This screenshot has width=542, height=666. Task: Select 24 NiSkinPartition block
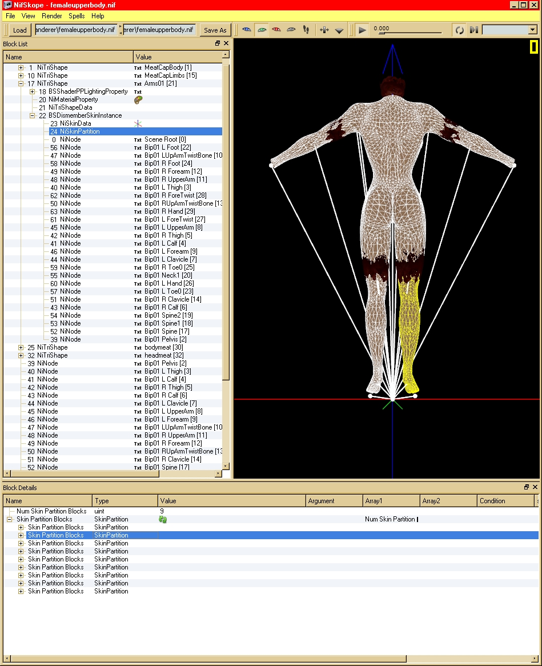(x=75, y=132)
